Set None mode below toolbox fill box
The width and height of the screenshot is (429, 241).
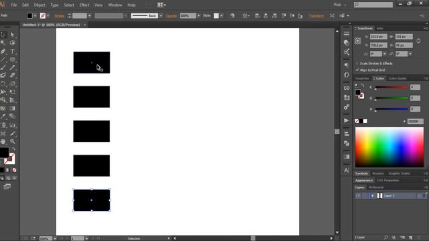14,170
